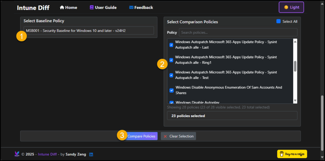325x161 pixels.
Task: Open the baseline policy dropdown MSB001
Action: point(89,31)
